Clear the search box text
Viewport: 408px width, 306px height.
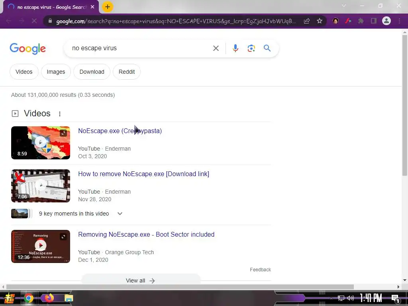tap(216, 48)
